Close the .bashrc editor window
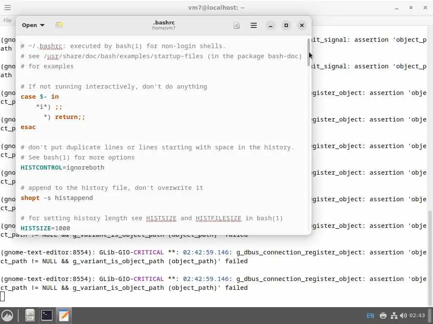This screenshot has width=433, height=324. click(302, 25)
